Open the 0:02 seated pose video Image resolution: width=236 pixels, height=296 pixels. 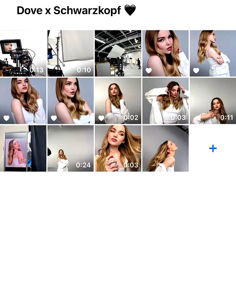point(118,101)
